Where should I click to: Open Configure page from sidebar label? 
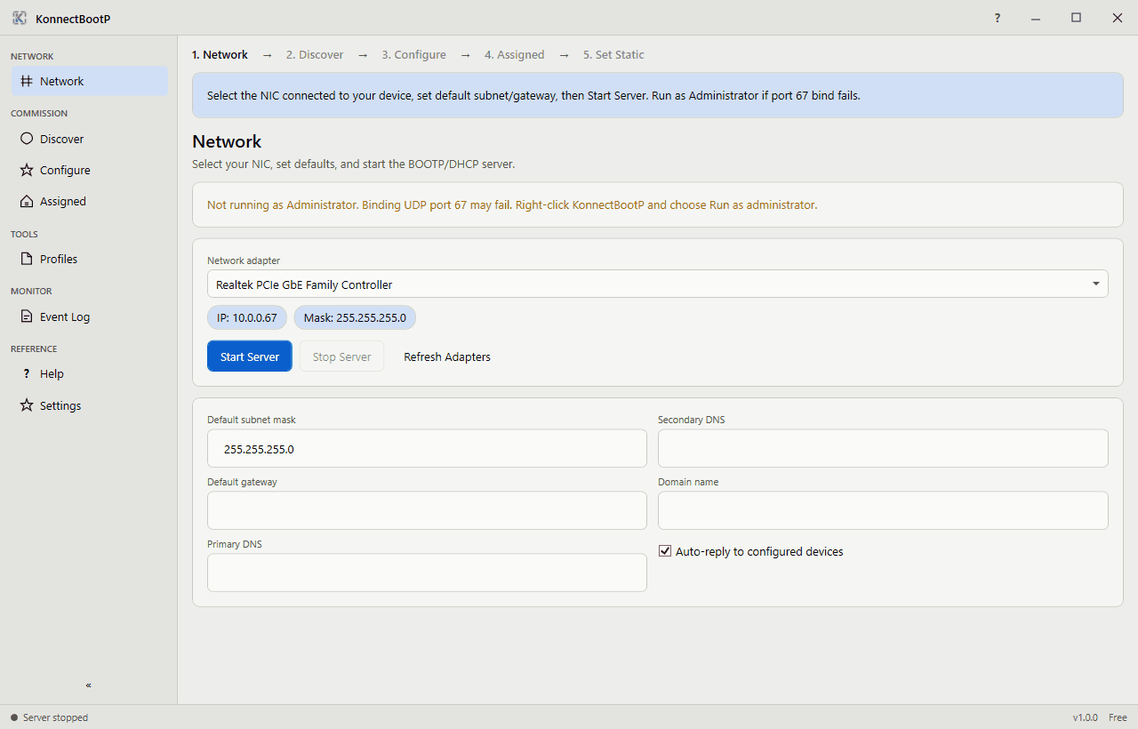(65, 170)
